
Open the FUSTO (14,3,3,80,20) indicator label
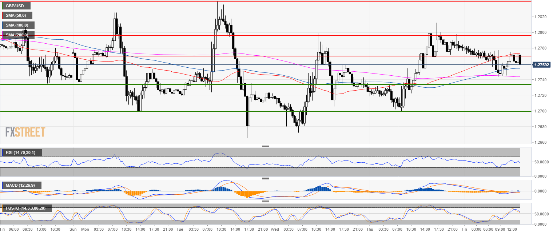tap(27, 209)
